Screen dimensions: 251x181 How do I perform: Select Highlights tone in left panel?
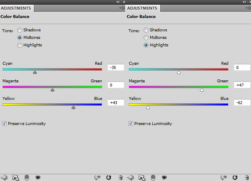click(x=20, y=45)
